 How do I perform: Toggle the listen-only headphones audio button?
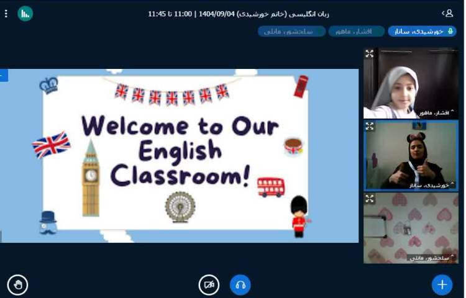(240, 285)
